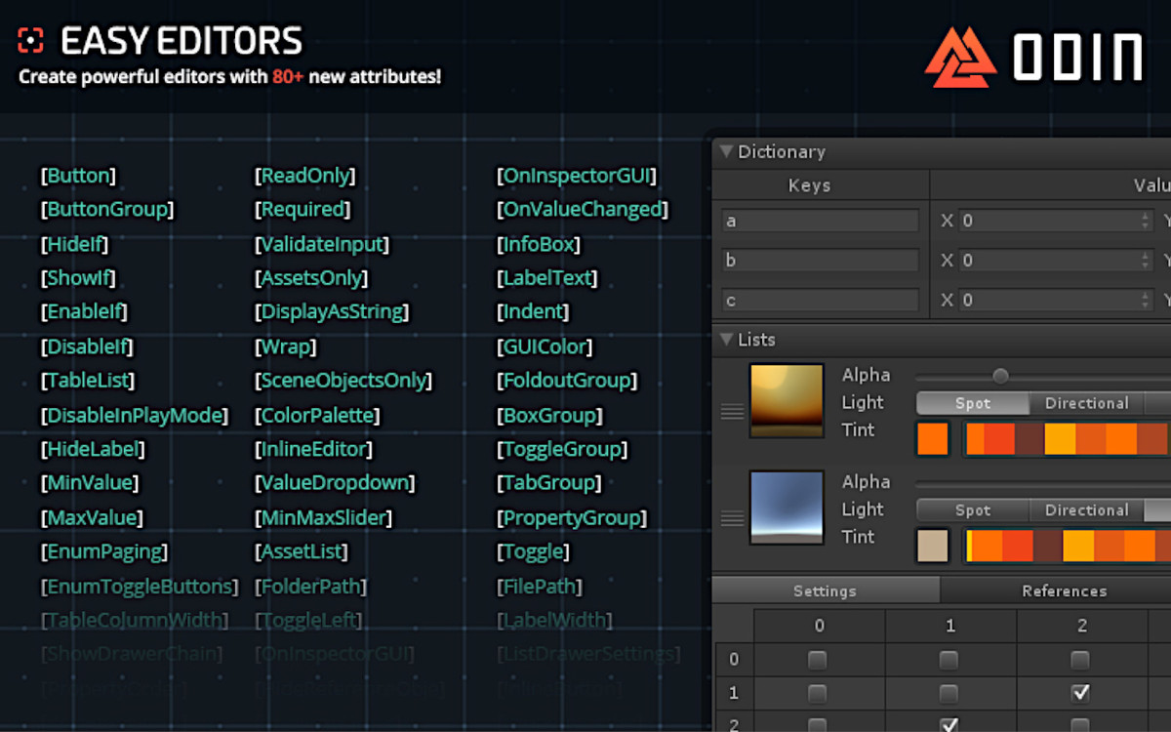Image resolution: width=1171 pixels, height=732 pixels.
Task: Click the Easy Editors target icon
Action: pyautogui.click(x=31, y=40)
